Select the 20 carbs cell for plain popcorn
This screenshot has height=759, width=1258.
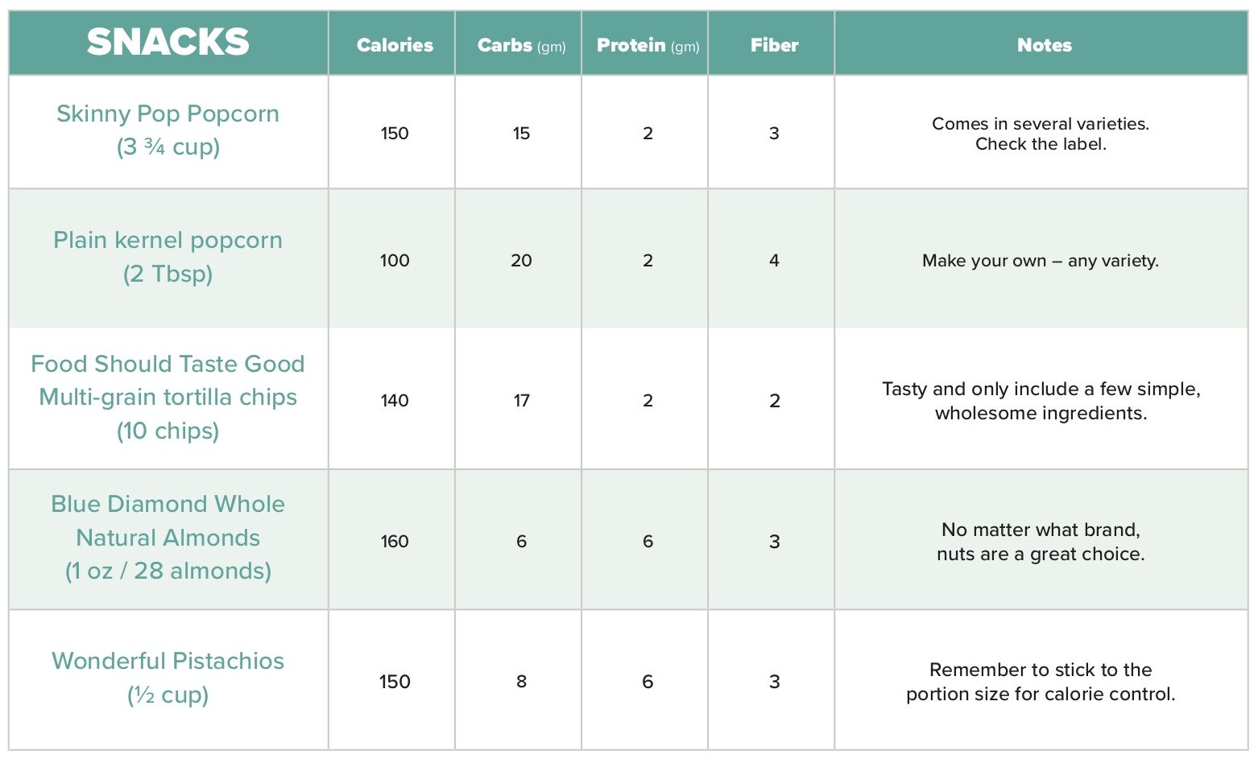[521, 261]
